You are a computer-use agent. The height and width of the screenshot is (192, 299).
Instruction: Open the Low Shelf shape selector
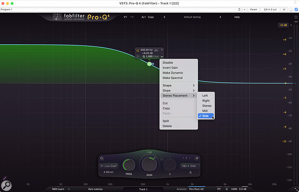[109, 166]
